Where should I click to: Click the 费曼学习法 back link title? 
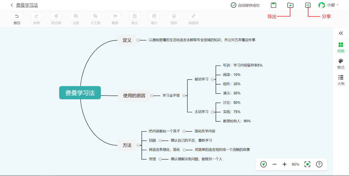(x=27, y=5)
